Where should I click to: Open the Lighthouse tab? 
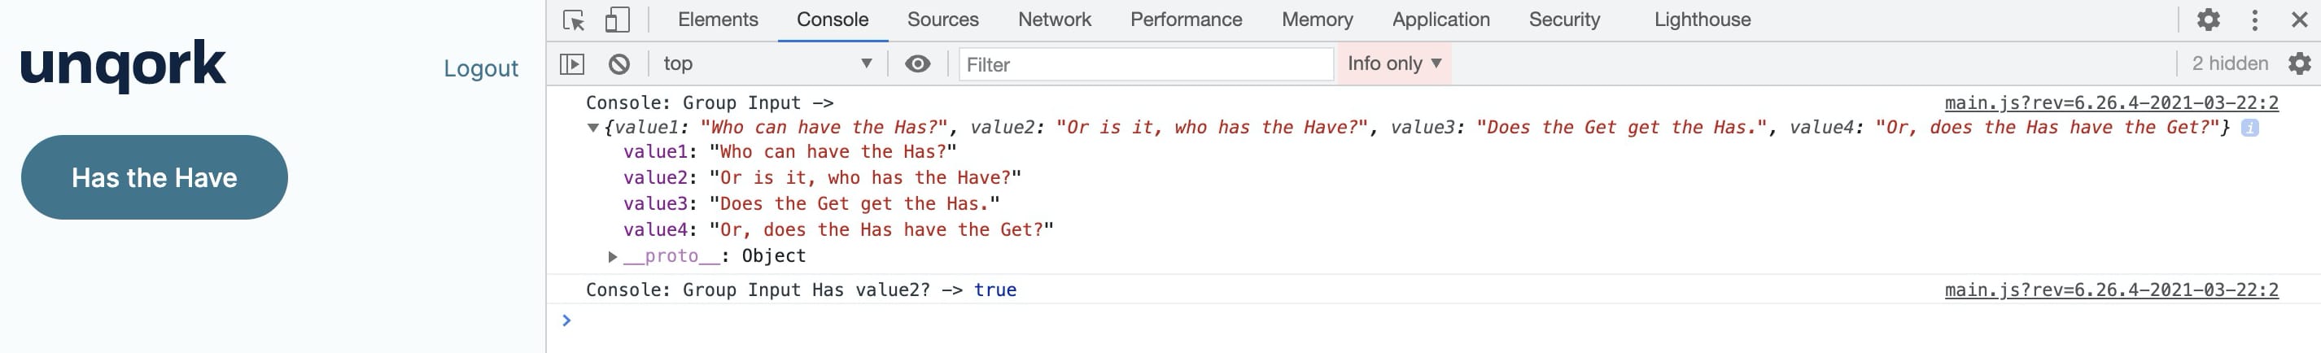point(1702,20)
